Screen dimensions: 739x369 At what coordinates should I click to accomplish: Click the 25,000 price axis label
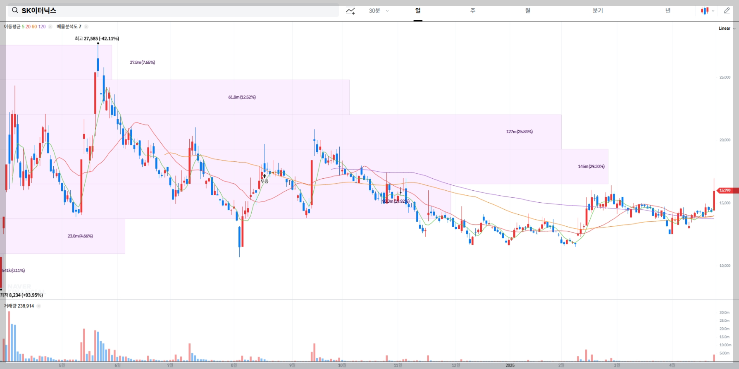(x=725, y=77)
